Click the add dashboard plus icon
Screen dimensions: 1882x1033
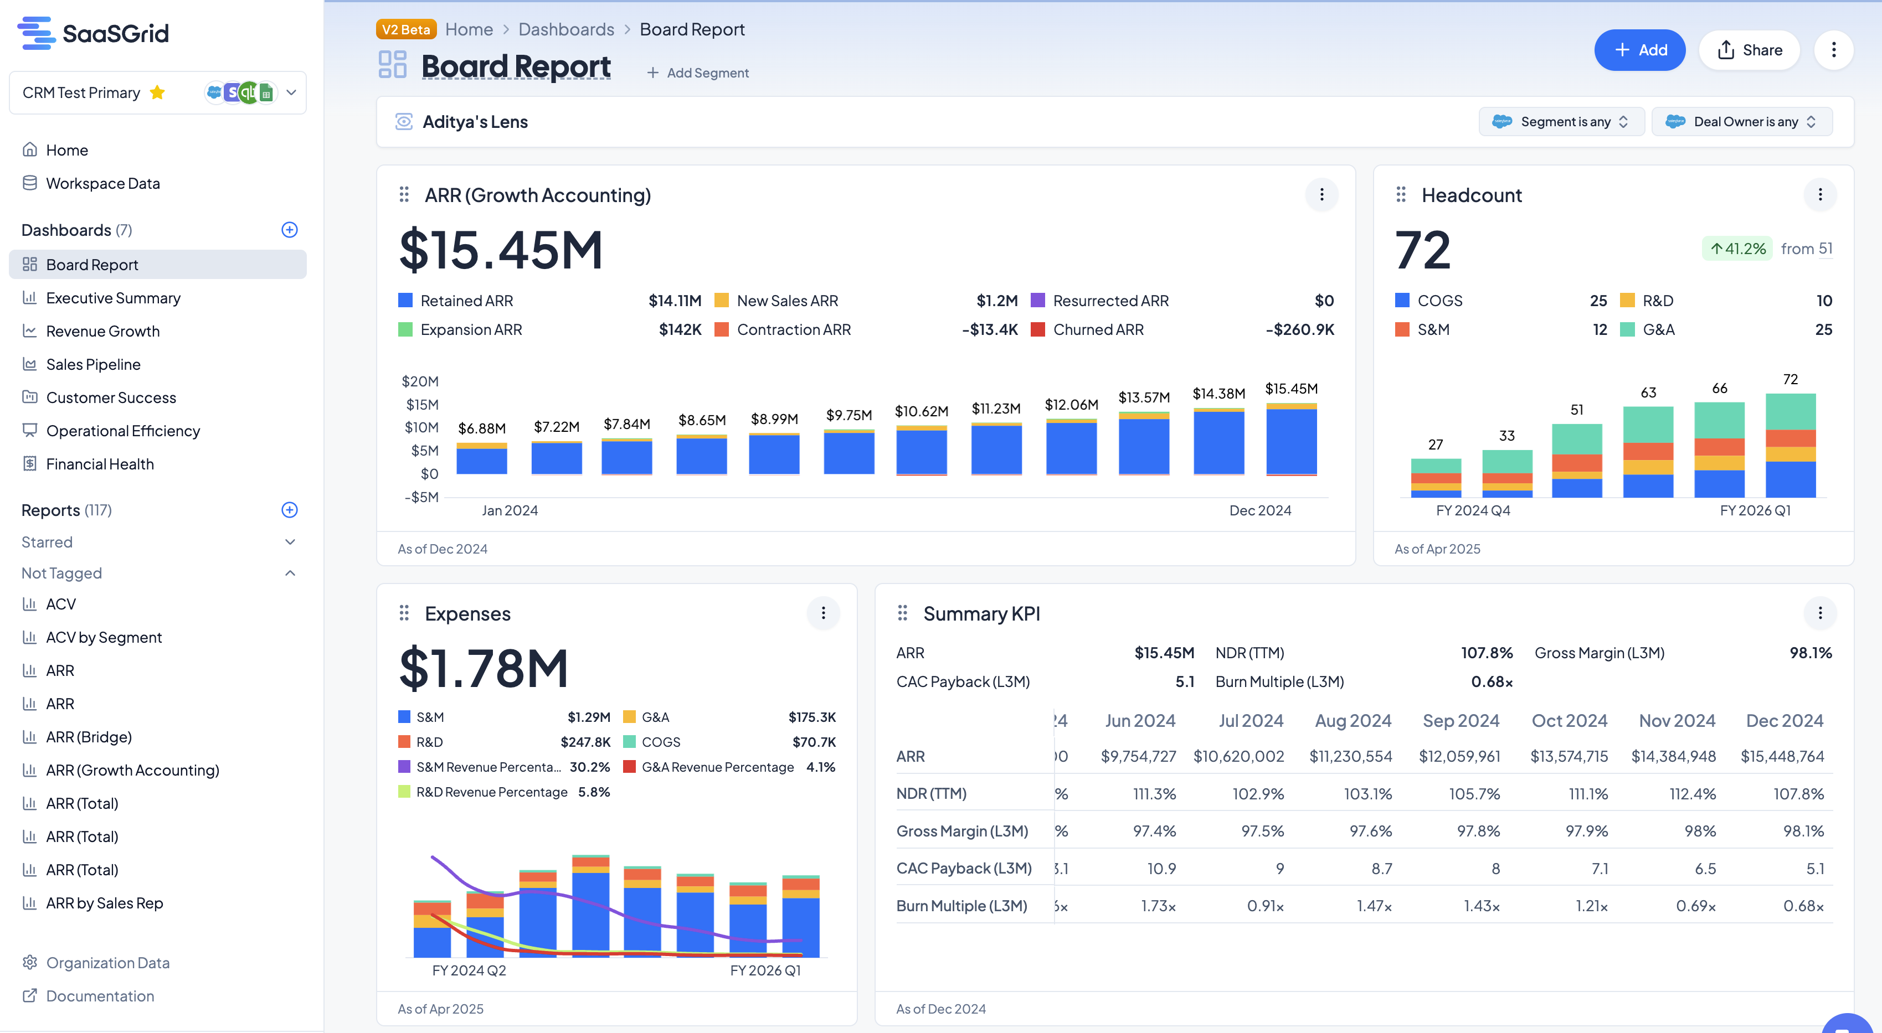(x=289, y=230)
